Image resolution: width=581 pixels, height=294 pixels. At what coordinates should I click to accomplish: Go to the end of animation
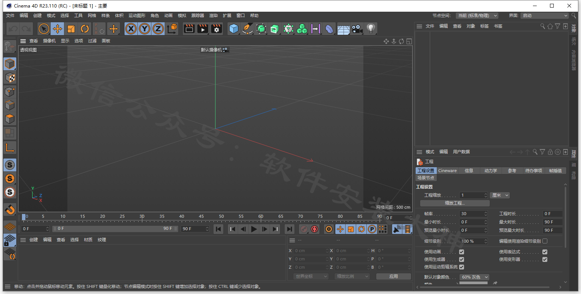click(x=289, y=229)
